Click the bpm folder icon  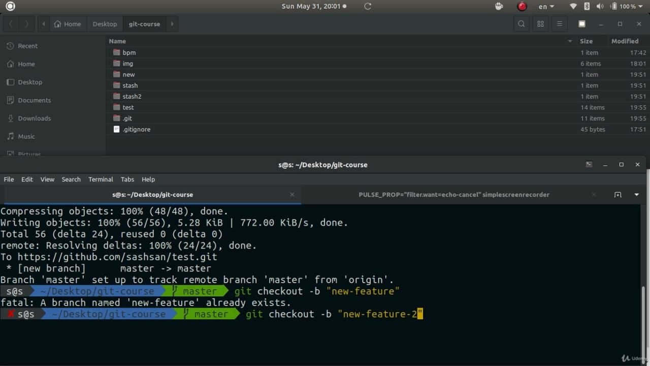click(116, 52)
